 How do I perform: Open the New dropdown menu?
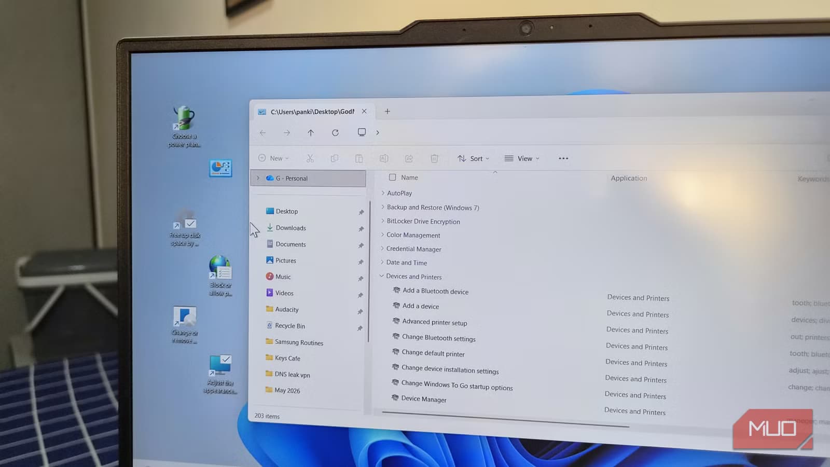point(273,158)
